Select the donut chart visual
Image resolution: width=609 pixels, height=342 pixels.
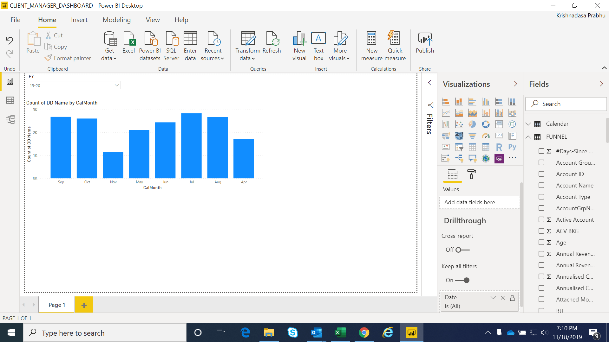(486, 124)
